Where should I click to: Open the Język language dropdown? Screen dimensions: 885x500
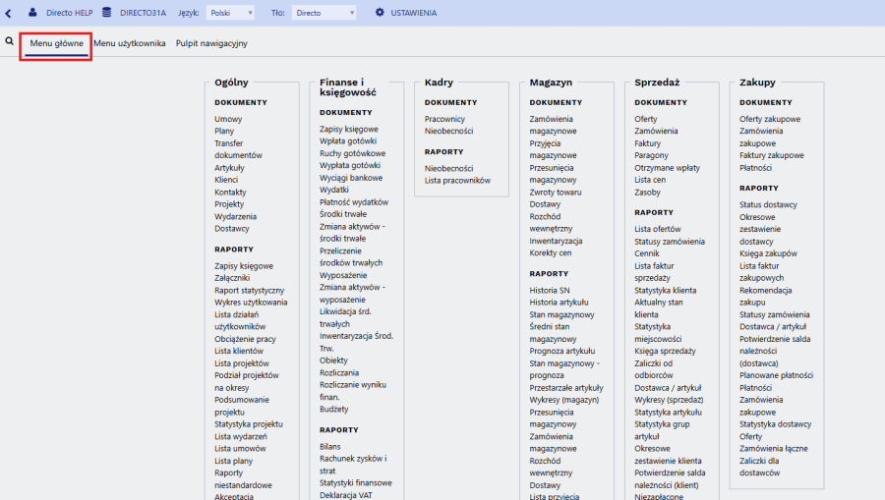[x=230, y=13]
